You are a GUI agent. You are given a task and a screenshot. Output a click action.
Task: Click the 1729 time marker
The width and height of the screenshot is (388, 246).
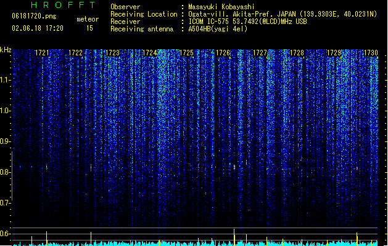(334, 53)
